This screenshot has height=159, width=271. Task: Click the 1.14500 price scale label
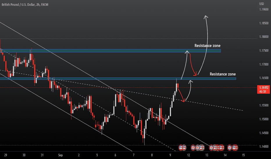point(264,133)
